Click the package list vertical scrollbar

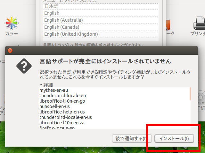click(x=190, y=108)
